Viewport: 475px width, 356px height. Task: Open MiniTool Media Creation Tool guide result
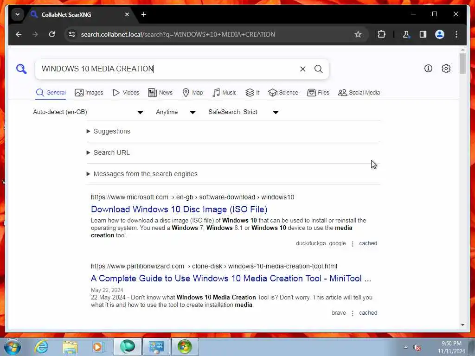point(231,279)
